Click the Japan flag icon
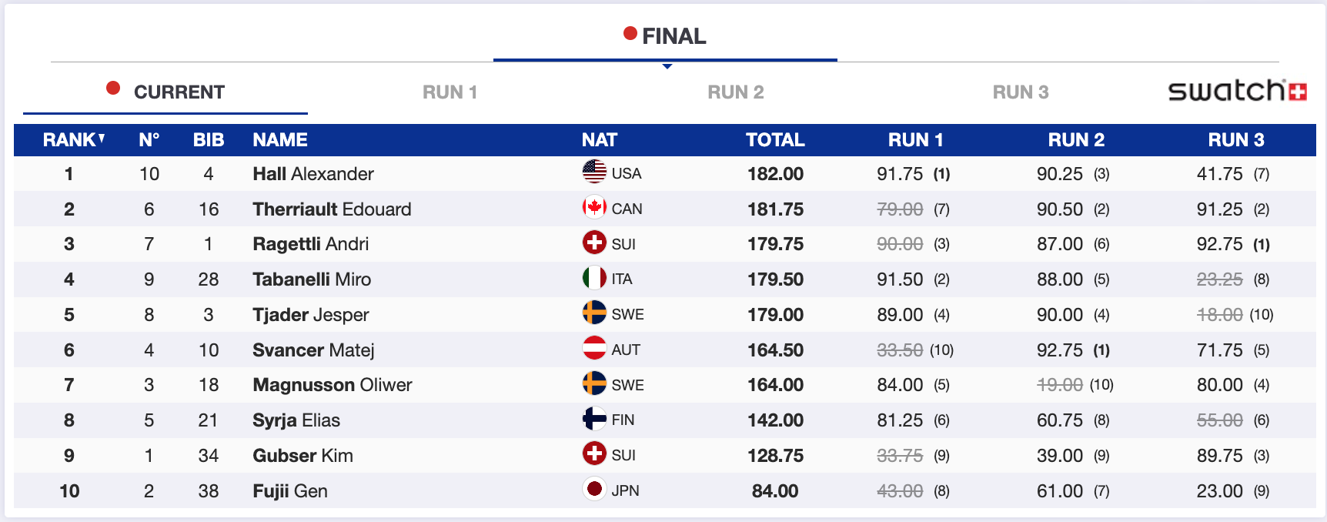 tap(594, 490)
